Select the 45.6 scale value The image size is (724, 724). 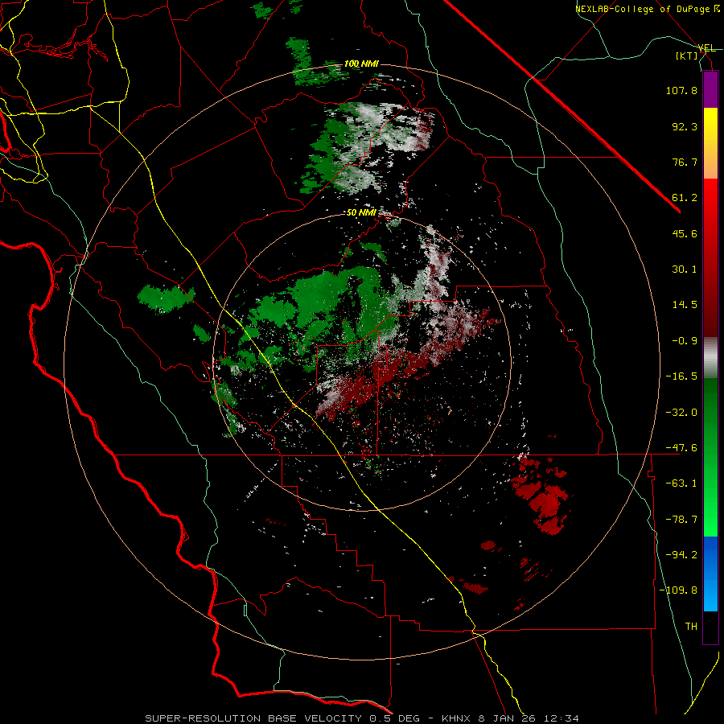(685, 233)
